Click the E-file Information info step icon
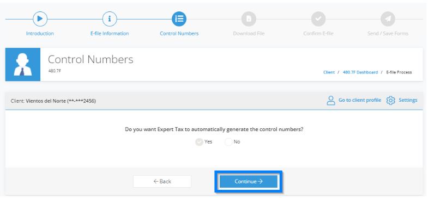 point(110,19)
